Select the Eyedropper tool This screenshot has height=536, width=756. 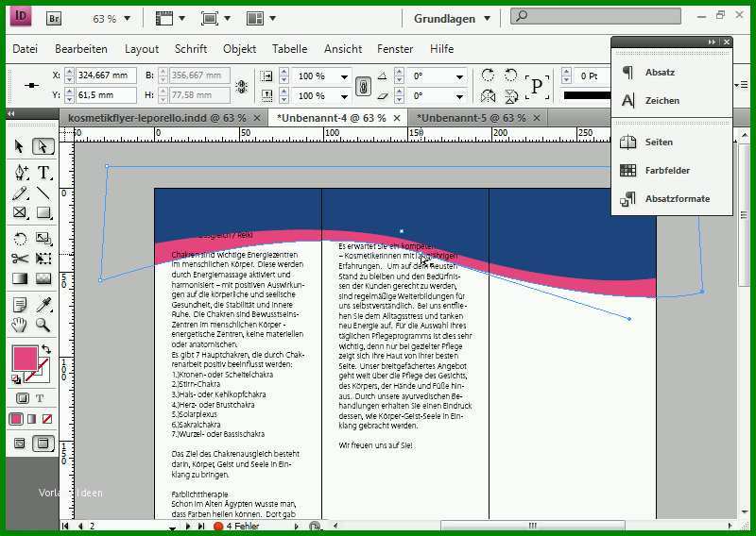[x=43, y=305]
